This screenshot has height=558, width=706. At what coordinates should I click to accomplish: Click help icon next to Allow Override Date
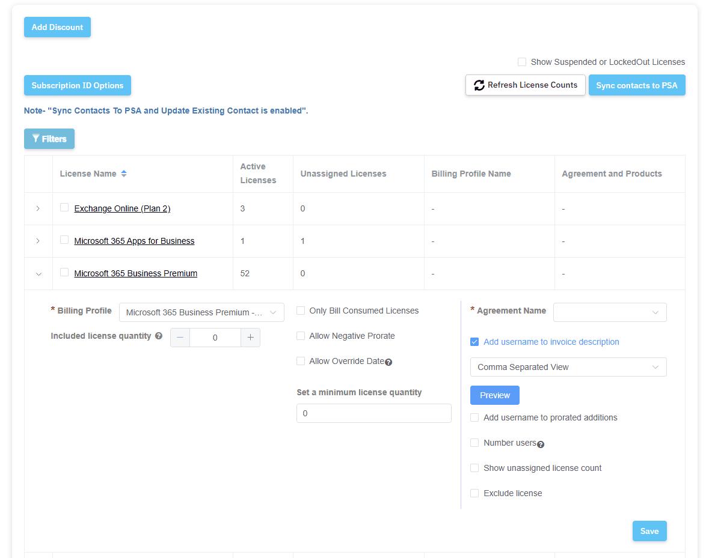(388, 362)
